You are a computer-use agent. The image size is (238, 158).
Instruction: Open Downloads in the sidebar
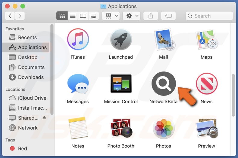click(26, 77)
